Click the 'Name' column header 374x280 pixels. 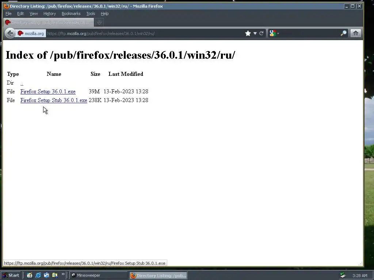pos(54,74)
